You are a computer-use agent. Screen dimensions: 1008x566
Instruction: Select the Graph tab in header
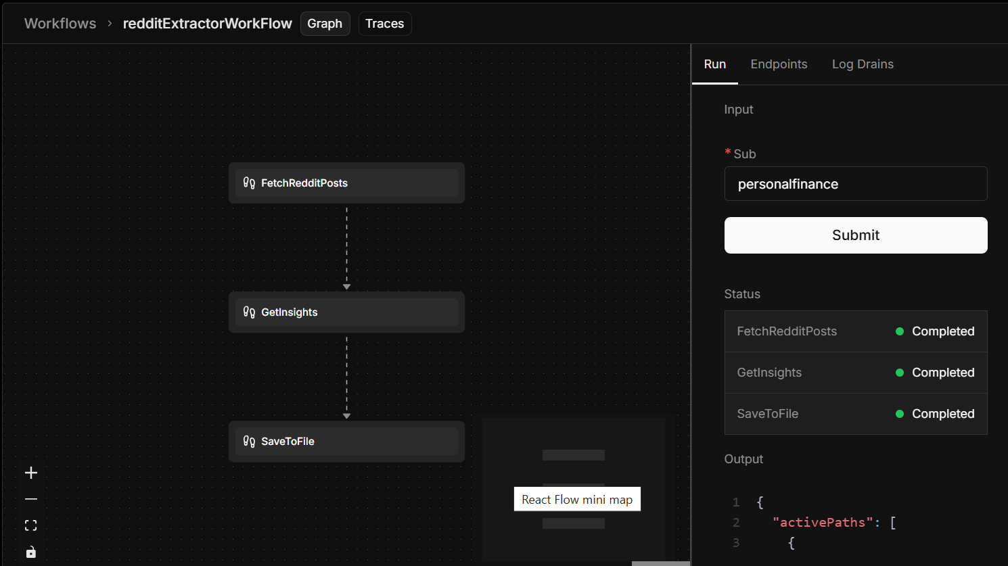click(x=325, y=24)
